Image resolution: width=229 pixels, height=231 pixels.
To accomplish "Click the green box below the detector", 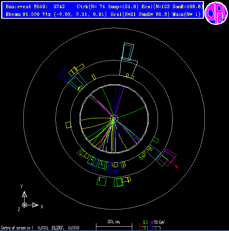I will [101, 181].
